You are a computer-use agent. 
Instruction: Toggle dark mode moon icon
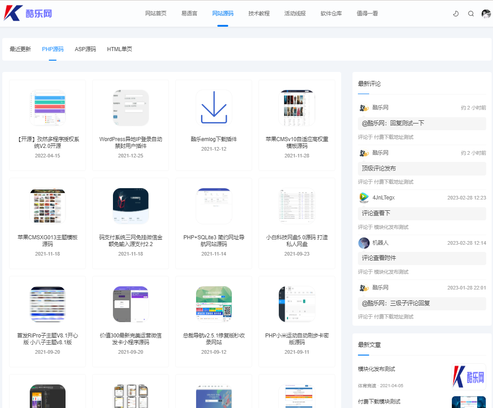point(455,14)
